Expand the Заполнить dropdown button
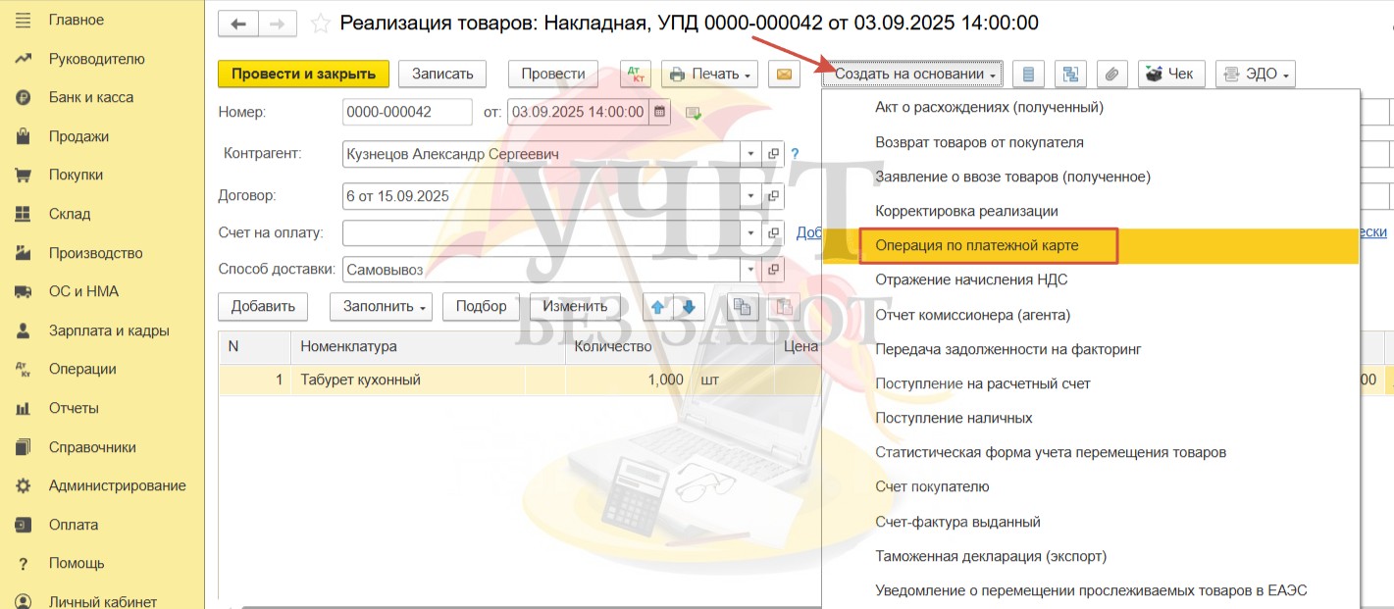Viewport: 1394px width, 609px height. 382,307
